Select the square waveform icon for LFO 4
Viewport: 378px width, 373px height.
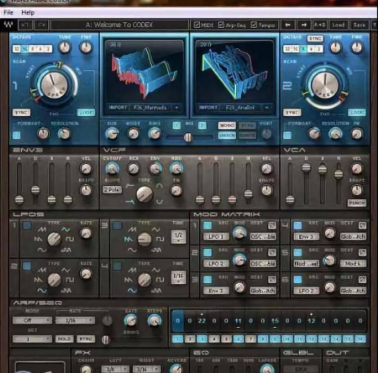point(160,280)
